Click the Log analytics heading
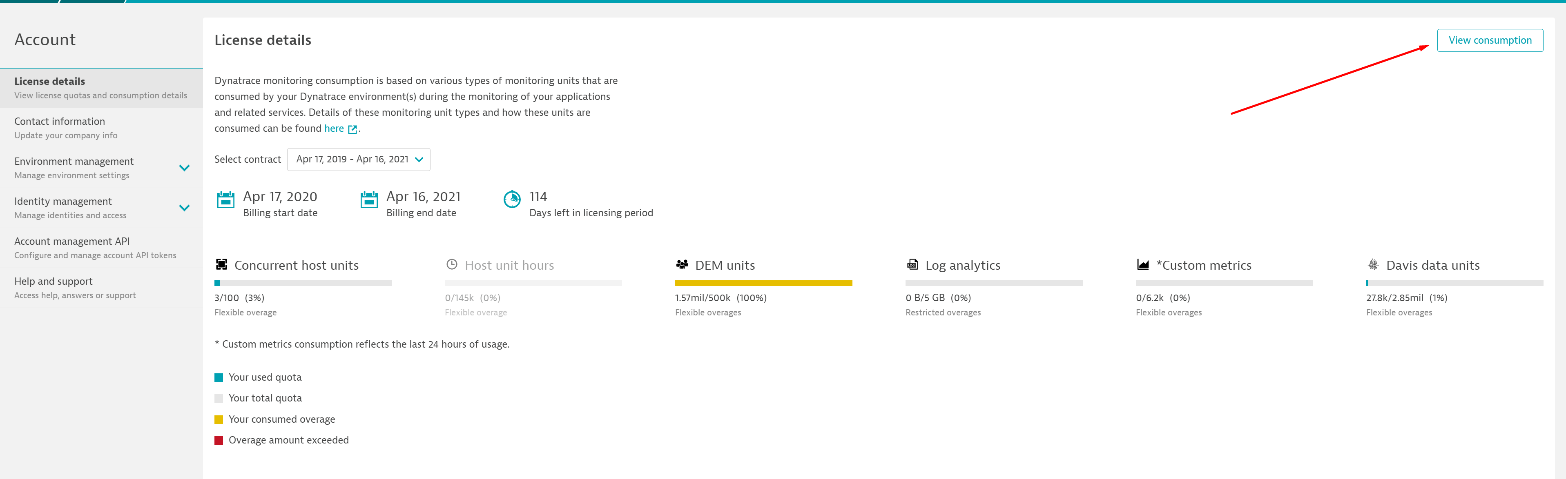Viewport: 1566px width, 479px height. (x=962, y=265)
